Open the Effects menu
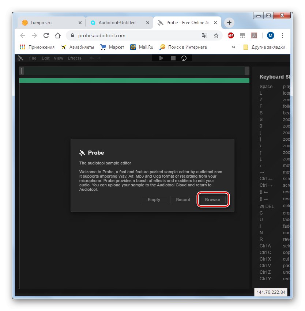This screenshot has height=311, width=305. pos(74,58)
